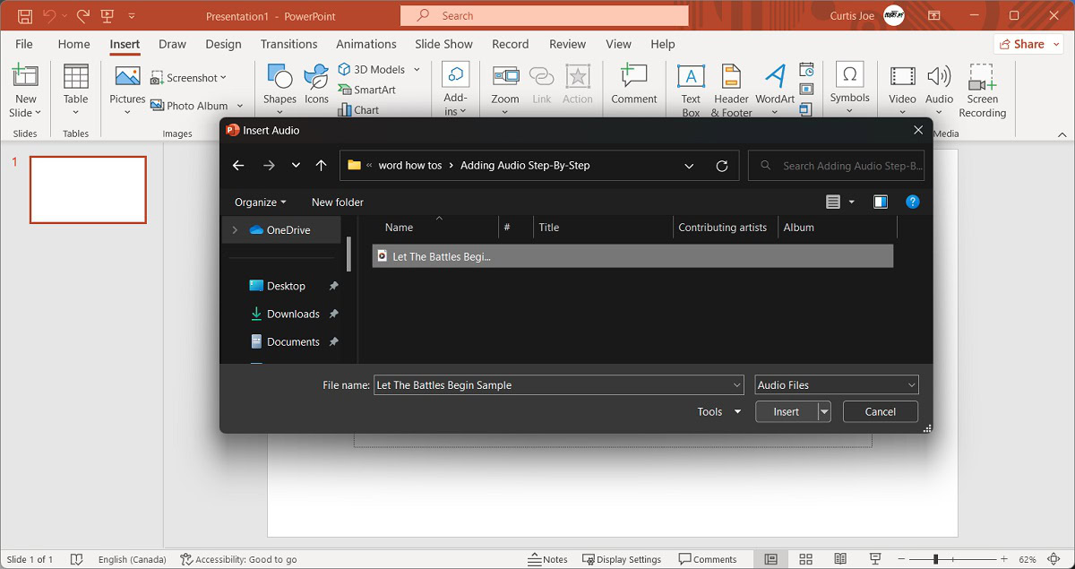
Task: Expand the Insert button dropdown arrow
Action: 824,412
